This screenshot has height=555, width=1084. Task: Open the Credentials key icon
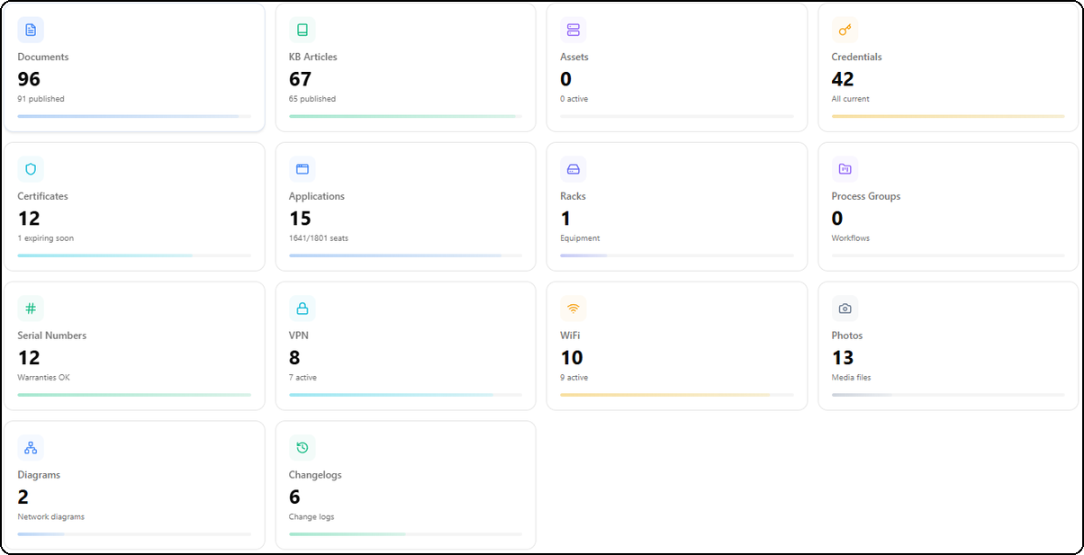pyautogui.click(x=845, y=30)
